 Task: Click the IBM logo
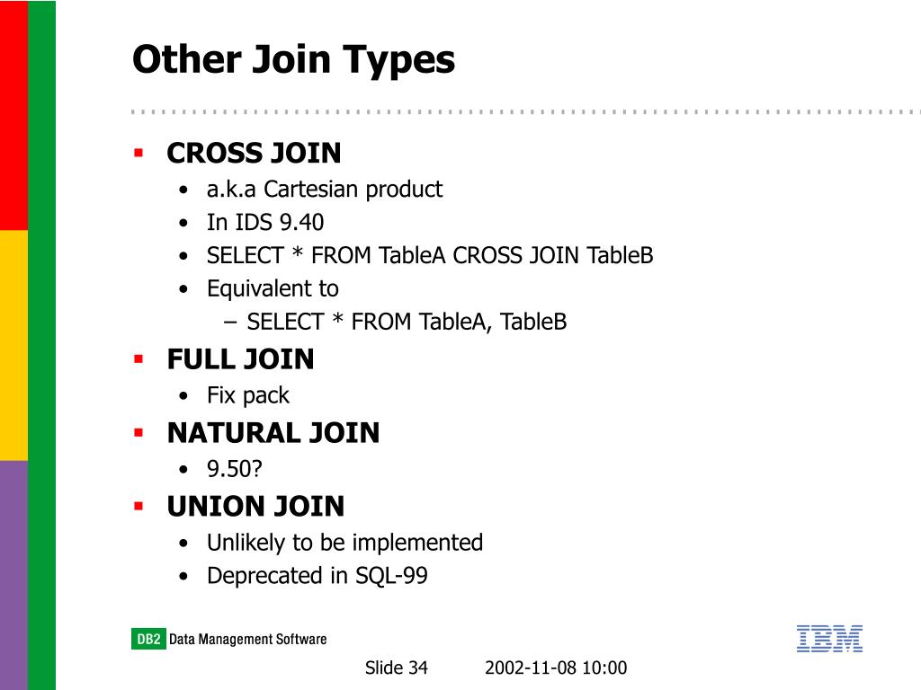click(x=829, y=639)
